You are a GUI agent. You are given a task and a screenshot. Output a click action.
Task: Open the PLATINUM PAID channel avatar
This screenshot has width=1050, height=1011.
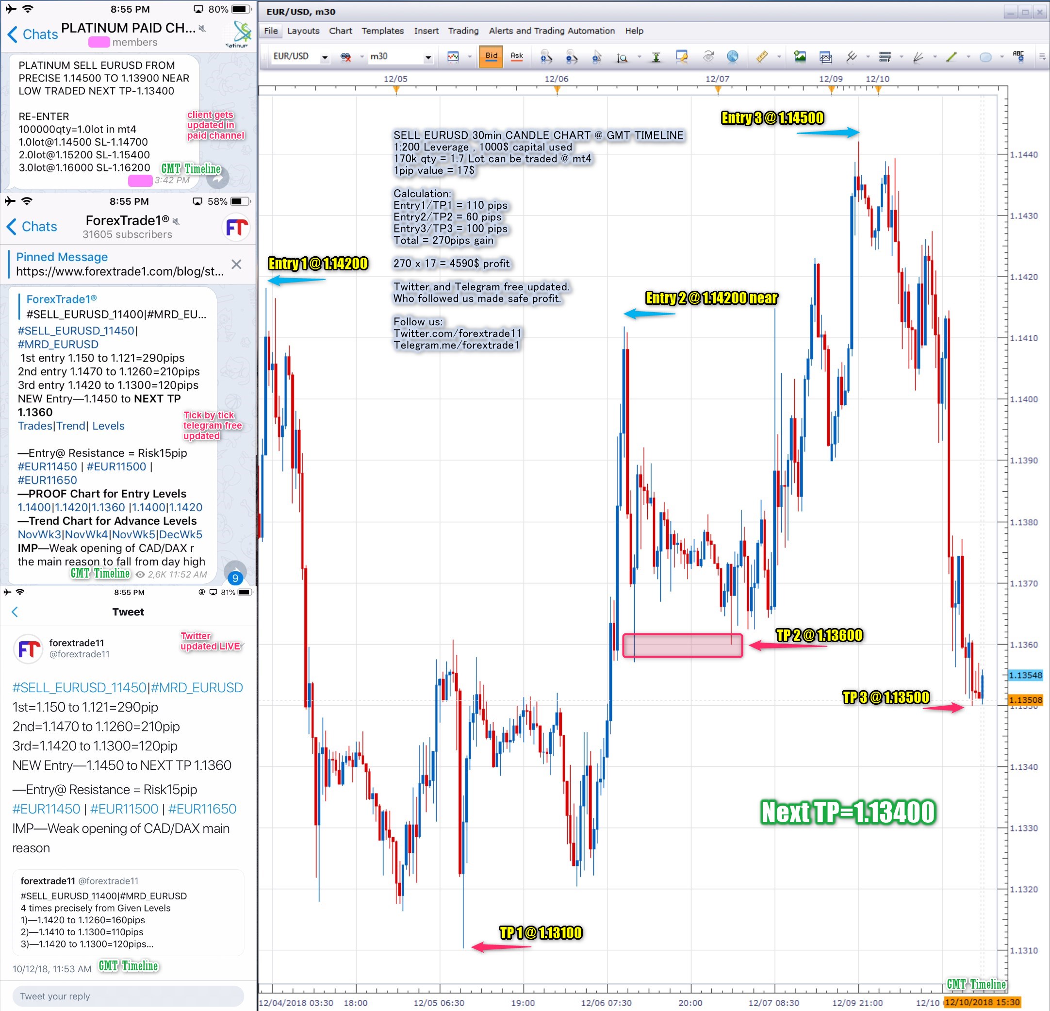[237, 34]
